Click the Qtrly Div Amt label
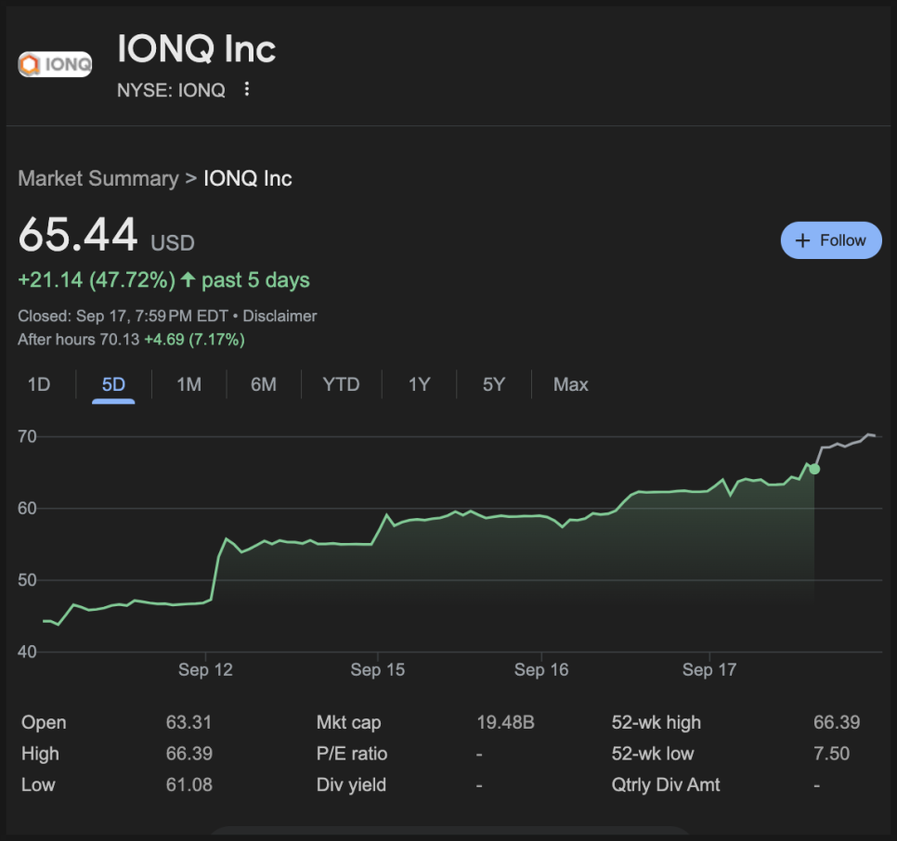 click(x=665, y=784)
